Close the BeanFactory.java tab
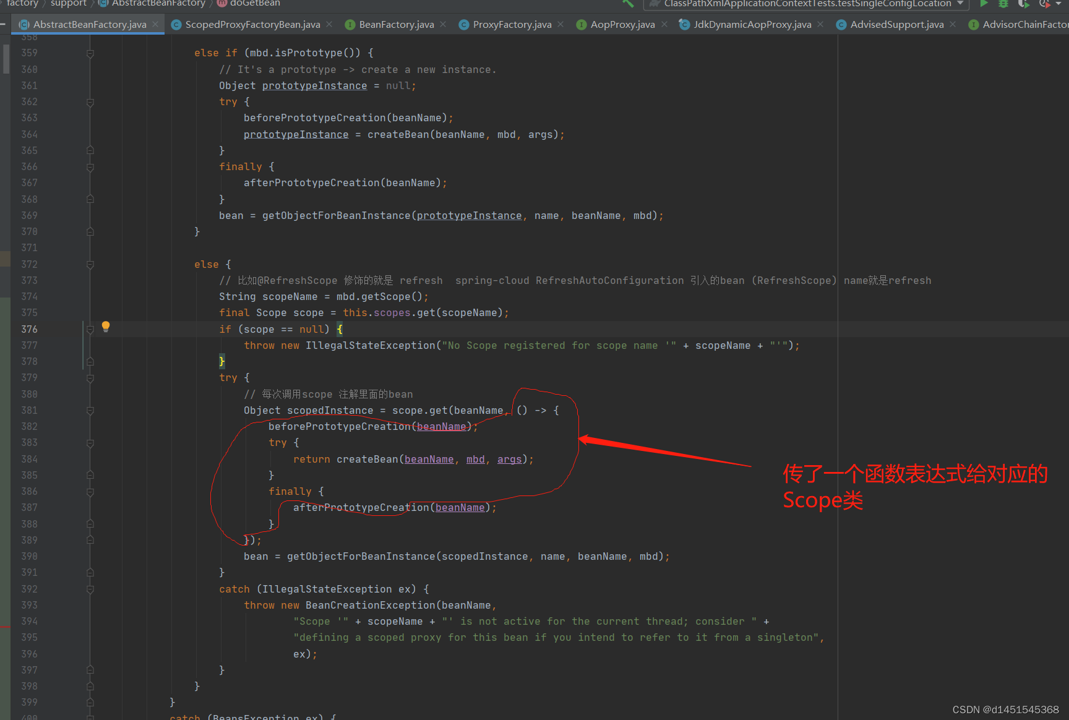 [x=443, y=25]
